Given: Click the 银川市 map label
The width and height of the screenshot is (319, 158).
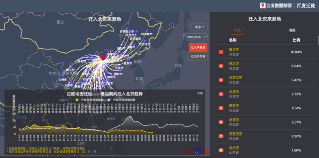Looking at the screenshot, I should (70, 70).
